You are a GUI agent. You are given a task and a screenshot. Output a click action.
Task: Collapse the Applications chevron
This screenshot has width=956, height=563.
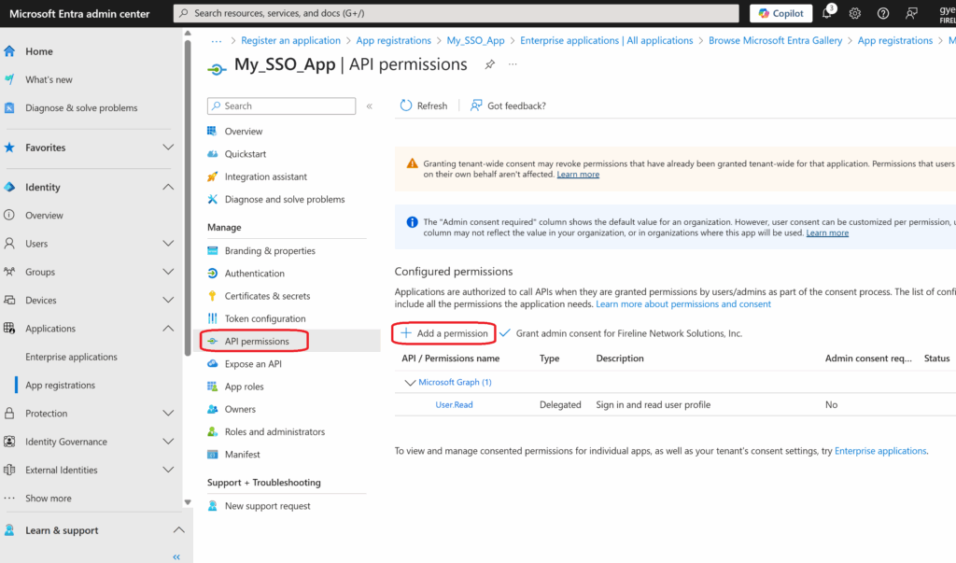168,328
